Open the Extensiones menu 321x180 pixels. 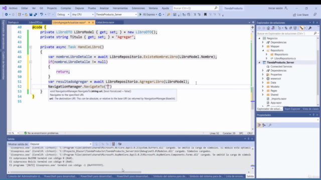[138, 8]
